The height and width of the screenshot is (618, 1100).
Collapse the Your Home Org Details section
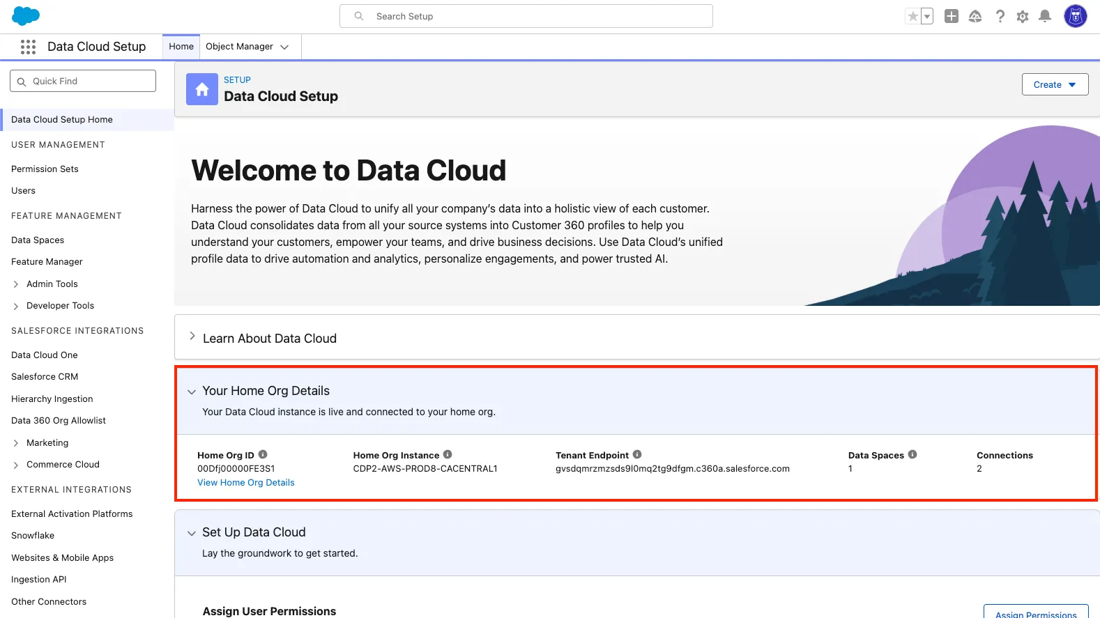pos(192,392)
